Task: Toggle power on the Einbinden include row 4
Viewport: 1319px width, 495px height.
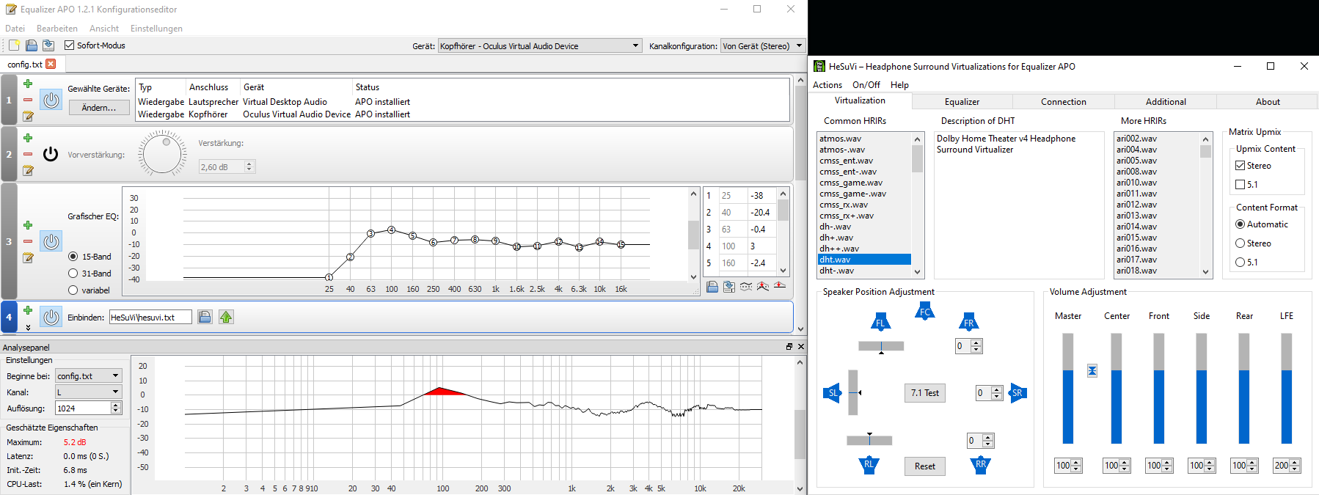Action: pyautogui.click(x=51, y=317)
